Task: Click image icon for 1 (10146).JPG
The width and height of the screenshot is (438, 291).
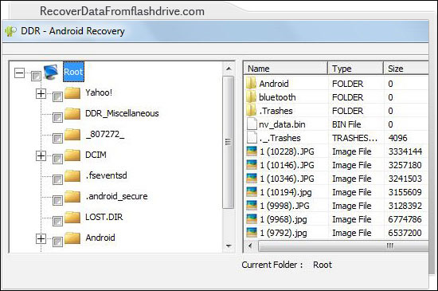Action: [x=252, y=165]
